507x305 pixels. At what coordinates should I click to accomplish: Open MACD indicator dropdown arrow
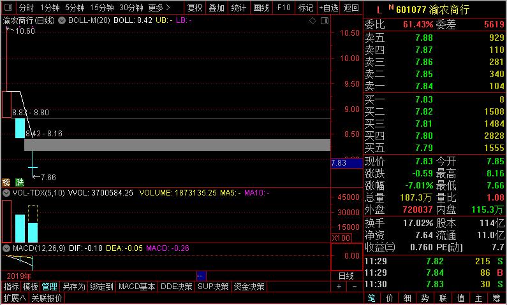6,248
